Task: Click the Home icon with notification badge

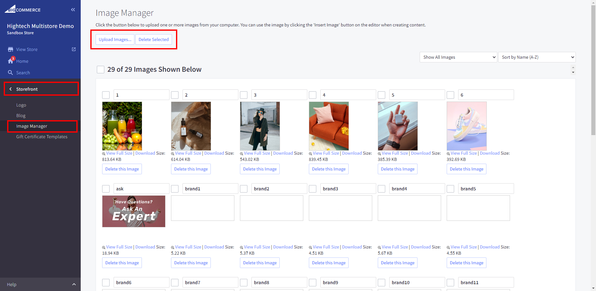Action: click(x=11, y=61)
